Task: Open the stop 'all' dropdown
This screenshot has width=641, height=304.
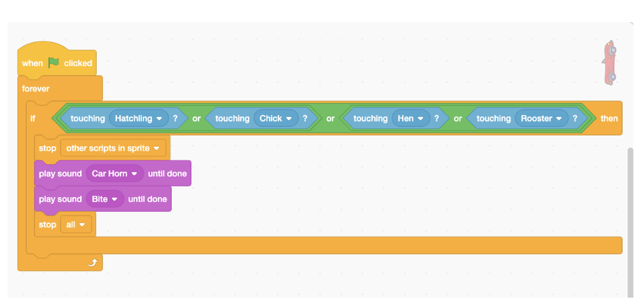Action: coord(82,225)
